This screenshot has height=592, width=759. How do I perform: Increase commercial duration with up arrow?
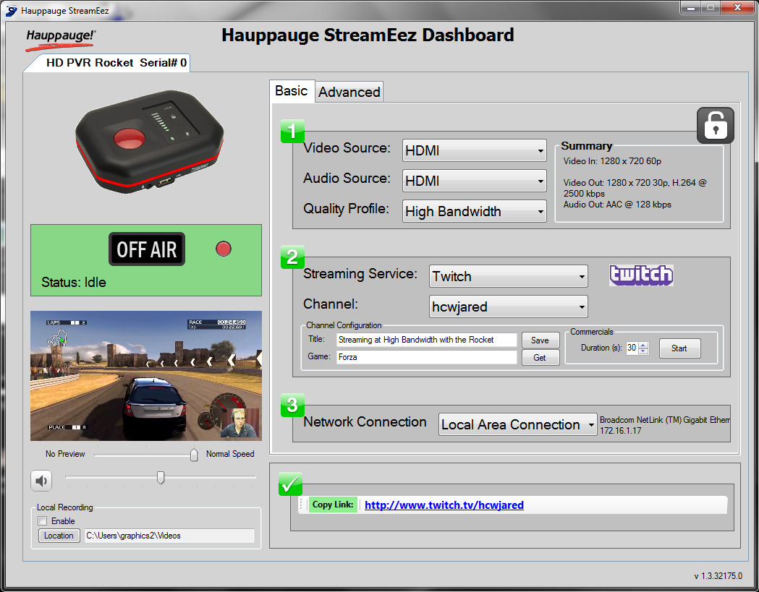click(643, 345)
